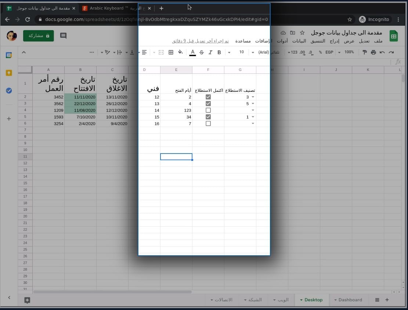Image resolution: width=408 pixels, height=310 pixels.
Task: Open Google Tasks side panel
Action: tap(9, 91)
